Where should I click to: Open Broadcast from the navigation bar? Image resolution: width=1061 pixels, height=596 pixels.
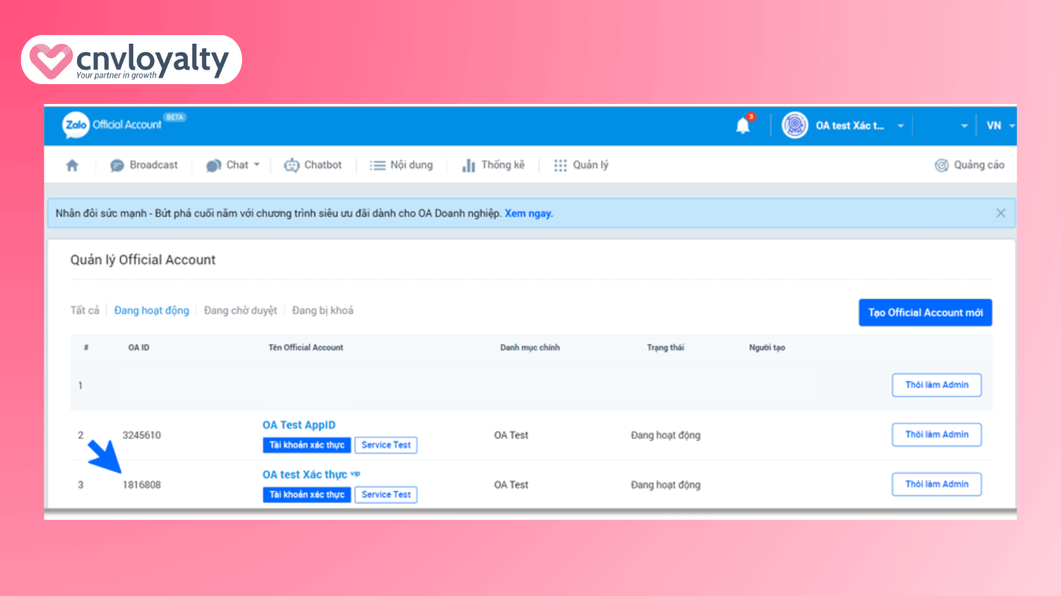pos(144,165)
